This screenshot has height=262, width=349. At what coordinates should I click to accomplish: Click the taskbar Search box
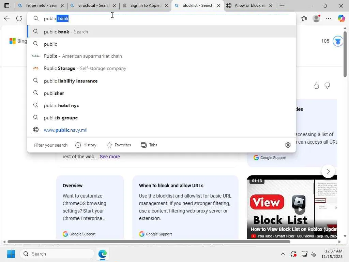57,254
